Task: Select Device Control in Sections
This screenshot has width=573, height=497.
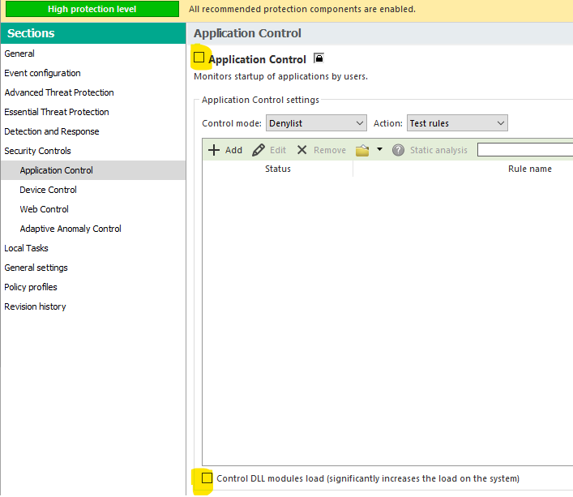Action: pyautogui.click(x=49, y=190)
